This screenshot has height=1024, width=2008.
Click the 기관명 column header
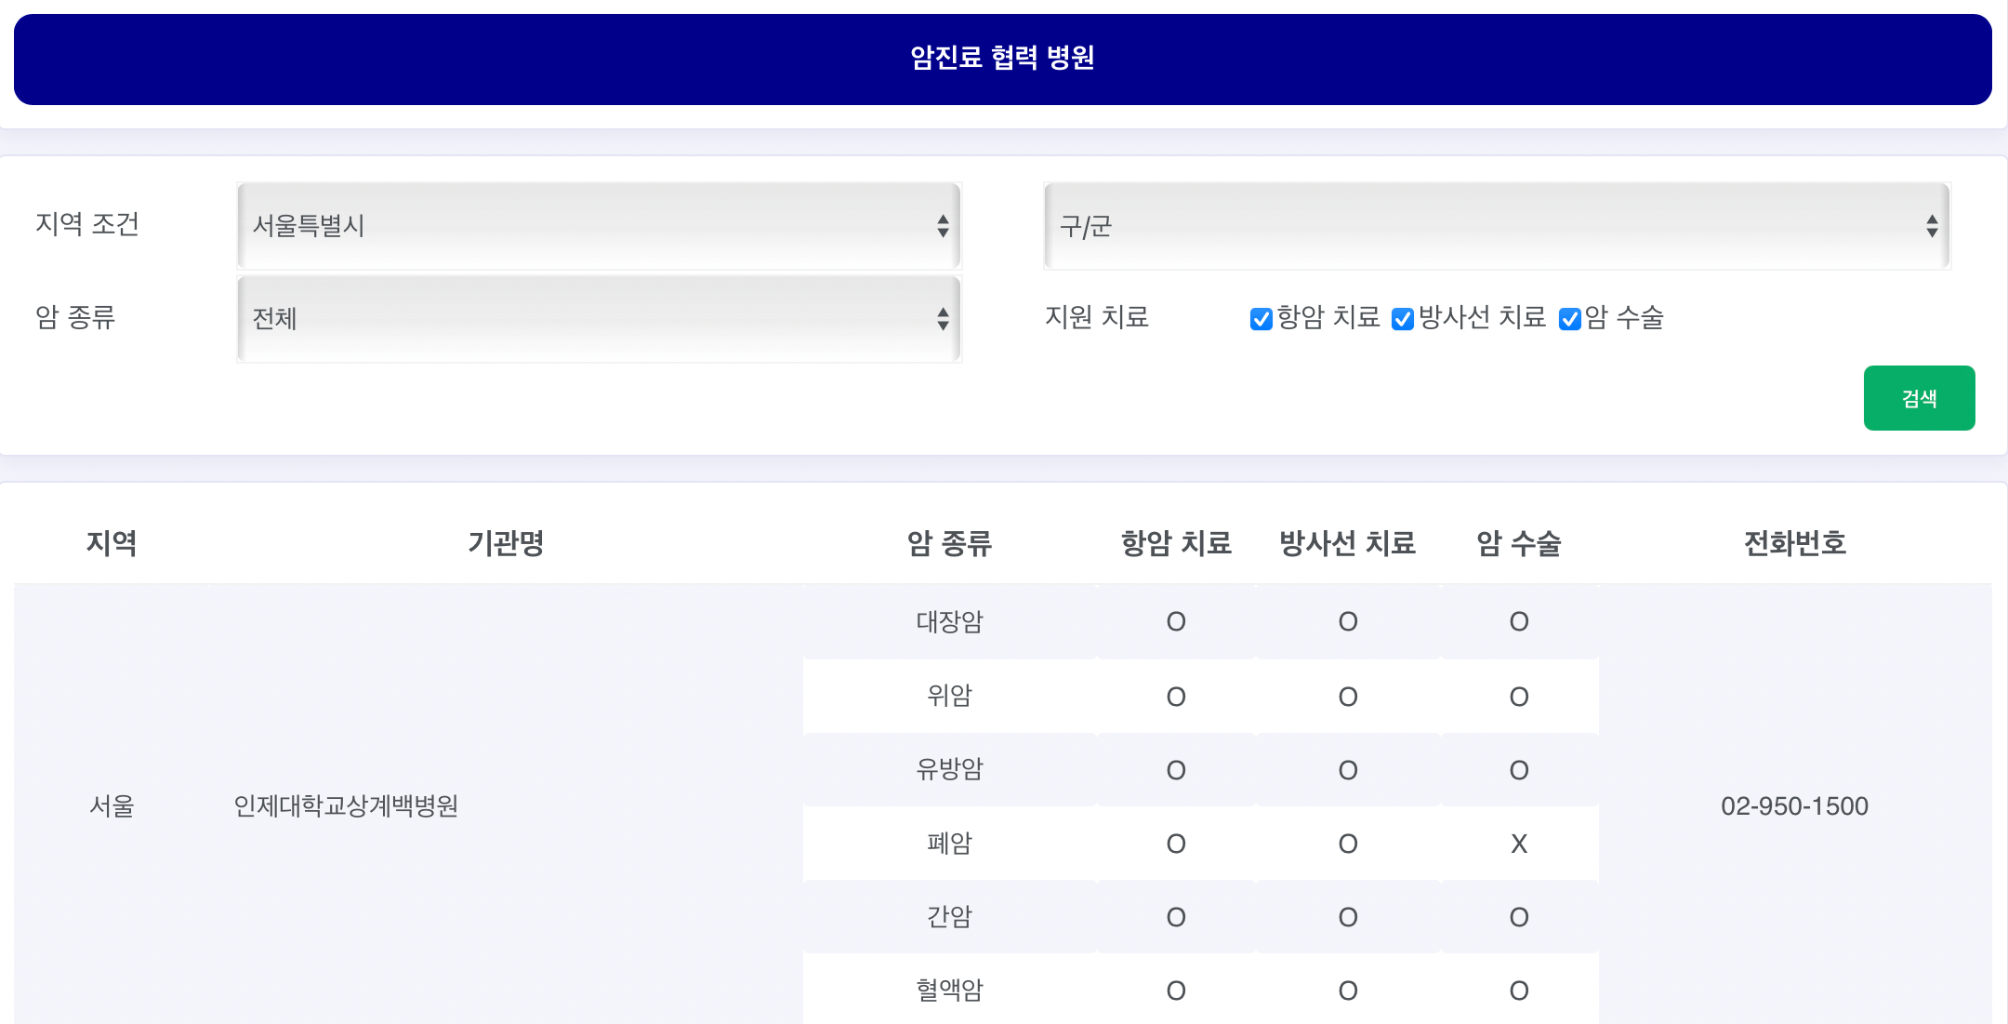click(x=506, y=543)
